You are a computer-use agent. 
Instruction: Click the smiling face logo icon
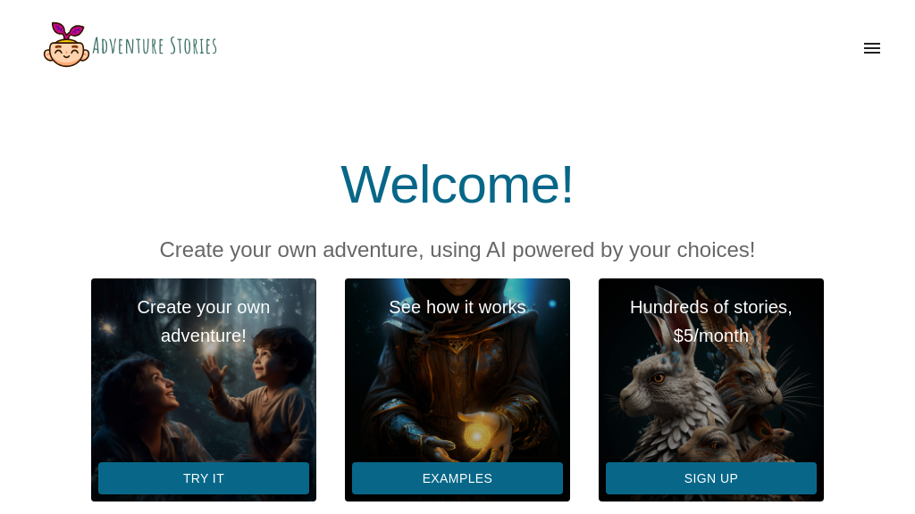pyautogui.click(x=66, y=51)
